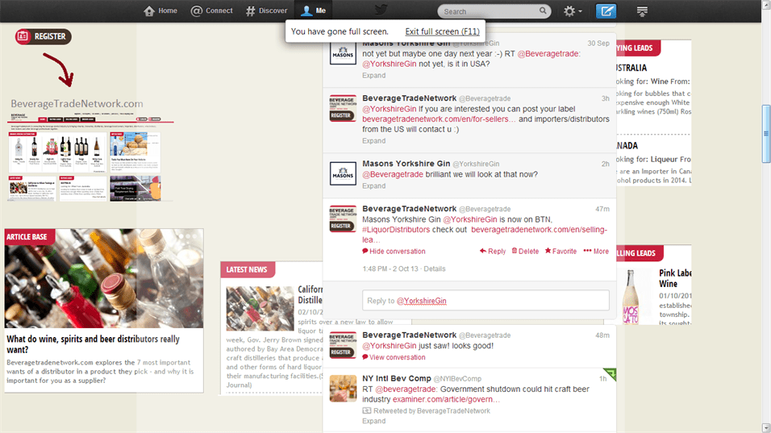Viewport: 771px width, 433px height.
Task: Click the Masons avatar on the 30 Sep tweet
Action: [343, 53]
